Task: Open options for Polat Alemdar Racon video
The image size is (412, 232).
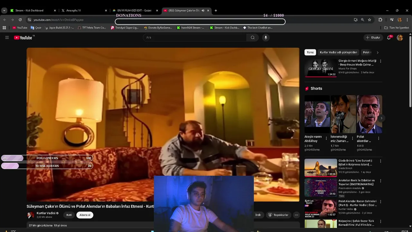Action: [380, 201]
